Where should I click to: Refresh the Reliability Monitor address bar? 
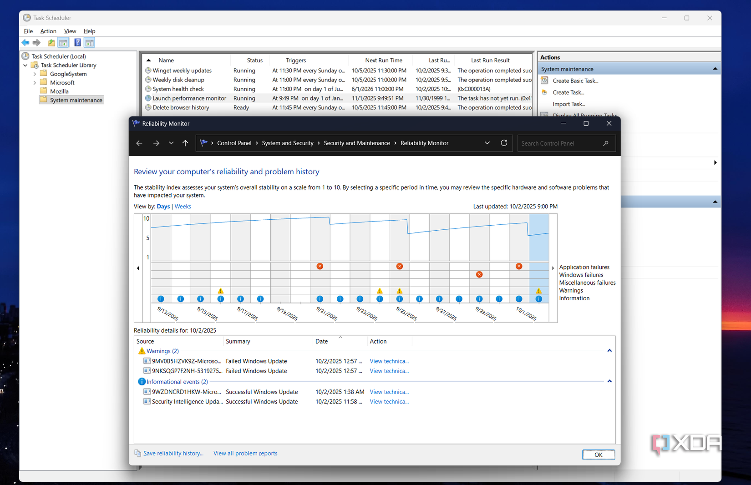pyautogui.click(x=504, y=143)
